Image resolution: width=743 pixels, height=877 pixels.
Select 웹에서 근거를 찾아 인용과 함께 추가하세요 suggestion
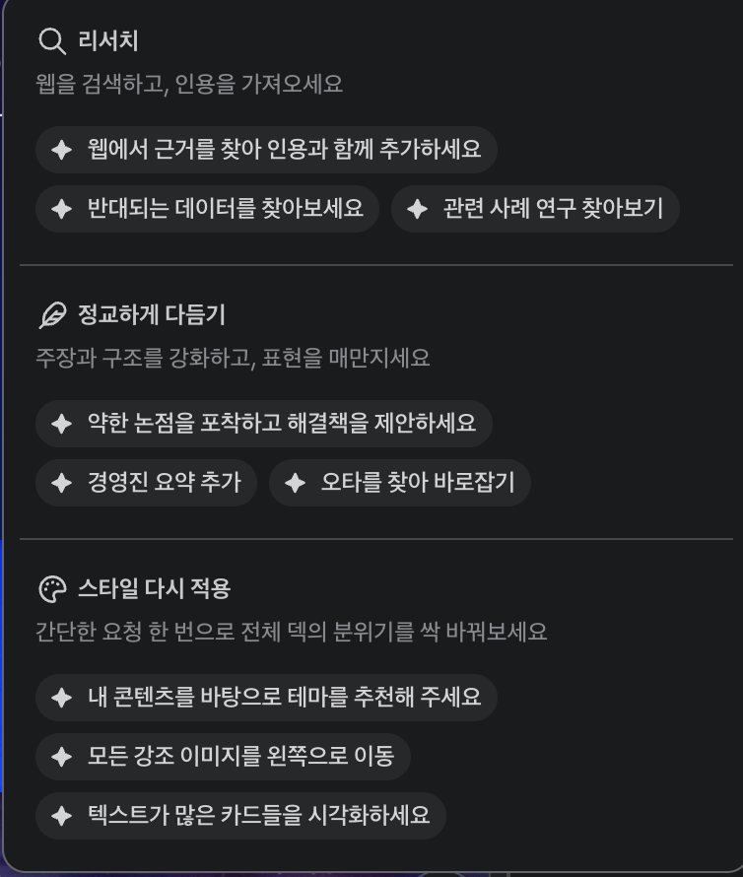(x=266, y=150)
